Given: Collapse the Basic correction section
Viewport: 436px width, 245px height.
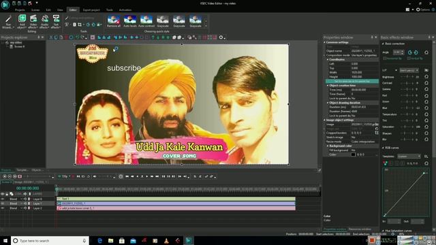Looking at the screenshot, I should [x=383, y=44].
